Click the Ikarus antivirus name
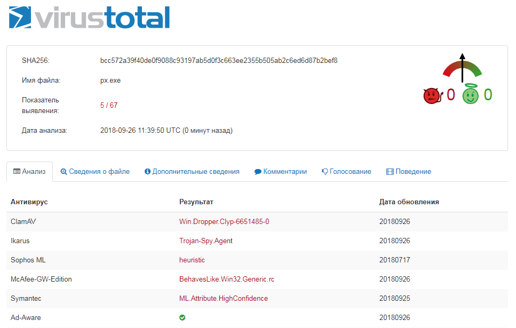This screenshot has height=328, width=516. (20, 241)
